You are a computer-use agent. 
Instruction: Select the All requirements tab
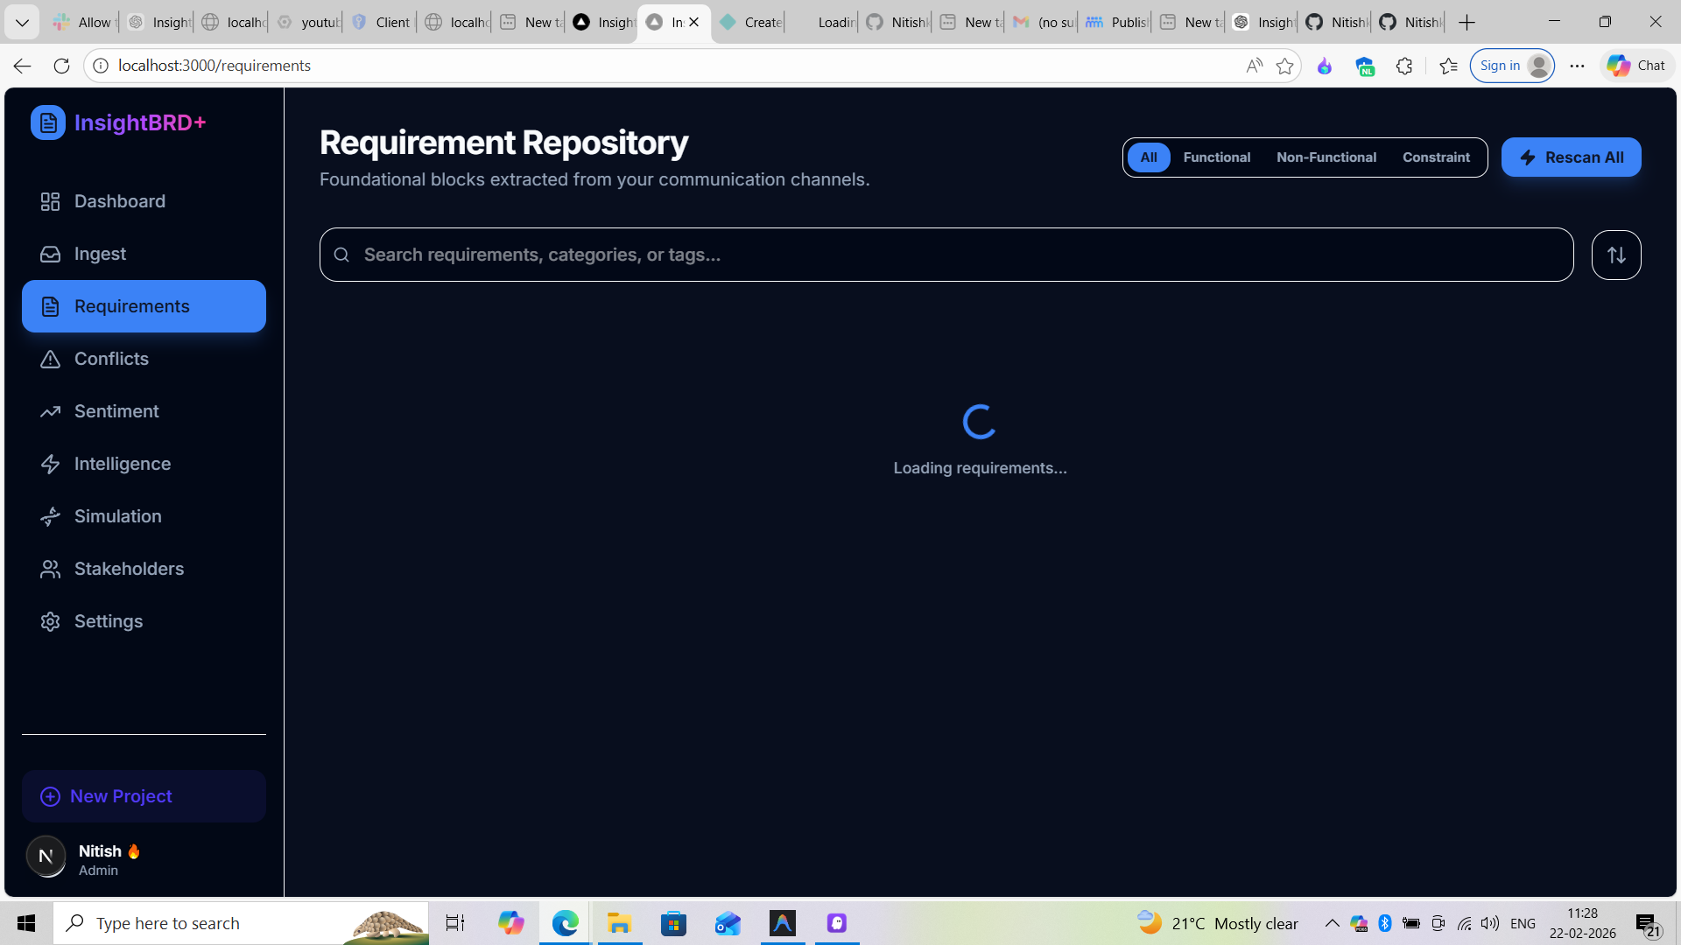tap(1149, 157)
